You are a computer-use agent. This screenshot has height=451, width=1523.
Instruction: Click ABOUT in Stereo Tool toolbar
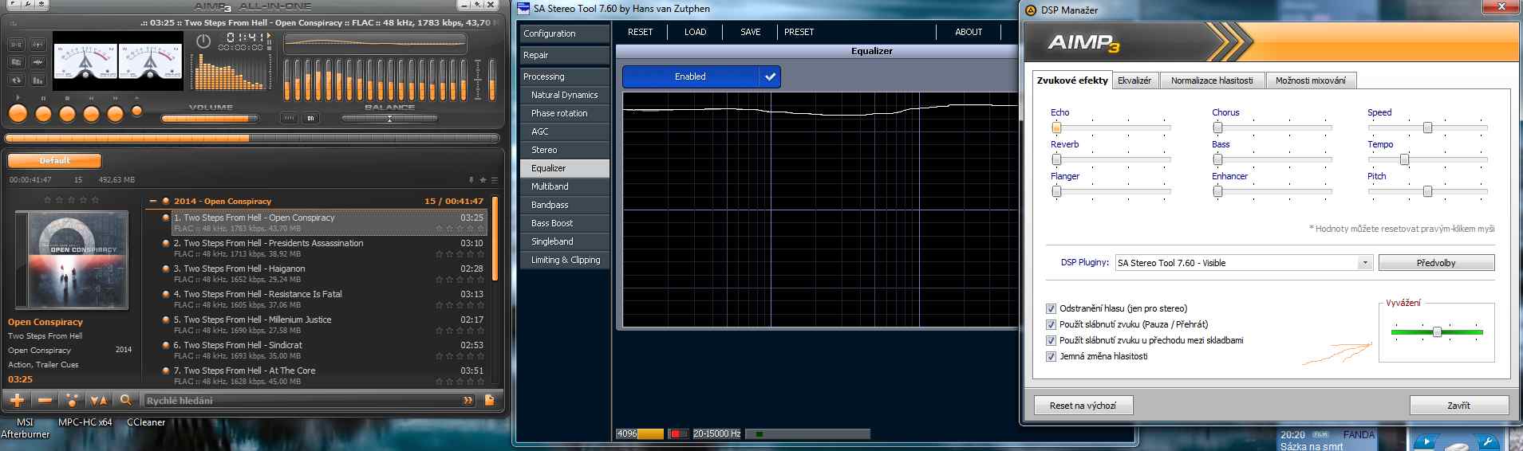click(969, 32)
